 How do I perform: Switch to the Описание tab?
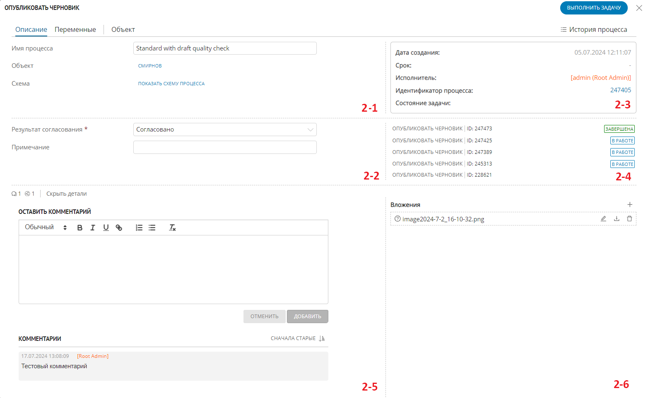pos(31,29)
